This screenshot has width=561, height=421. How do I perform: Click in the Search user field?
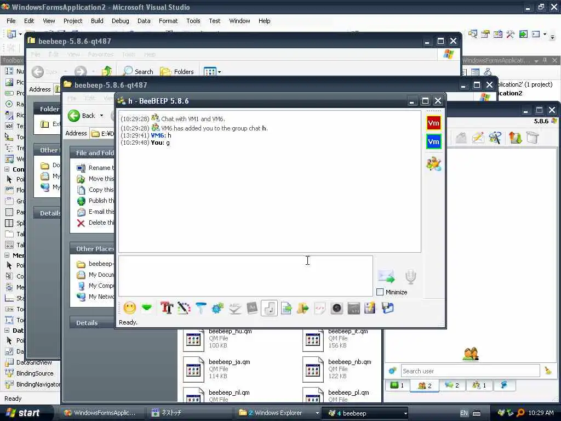click(x=470, y=371)
